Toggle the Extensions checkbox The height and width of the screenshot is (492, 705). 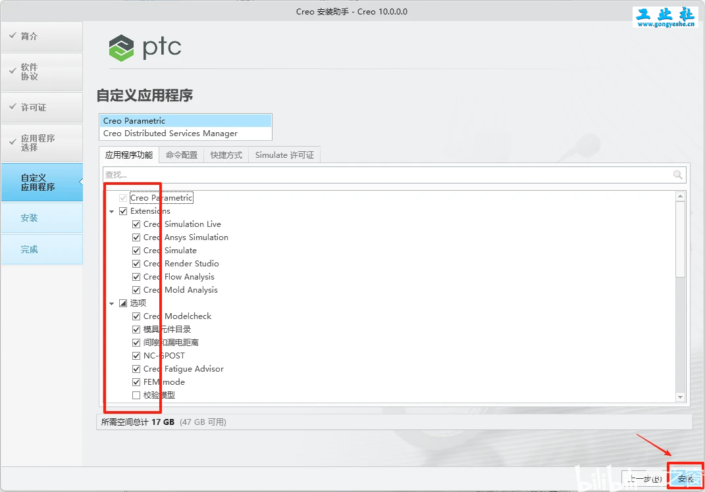tap(123, 211)
